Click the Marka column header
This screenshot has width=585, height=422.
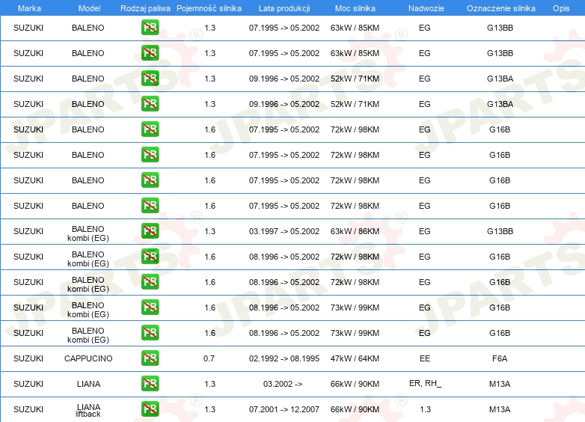(29, 8)
